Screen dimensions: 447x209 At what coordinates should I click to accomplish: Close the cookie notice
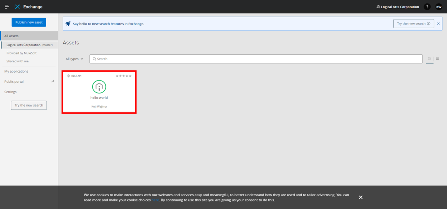click(x=361, y=197)
